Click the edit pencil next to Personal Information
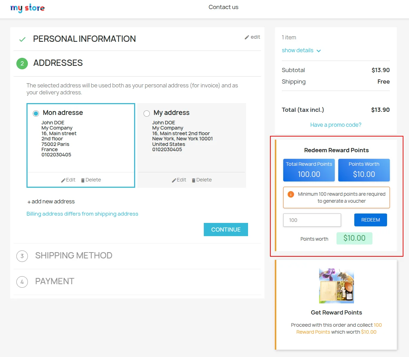This screenshot has width=409, height=357. coord(252,37)
